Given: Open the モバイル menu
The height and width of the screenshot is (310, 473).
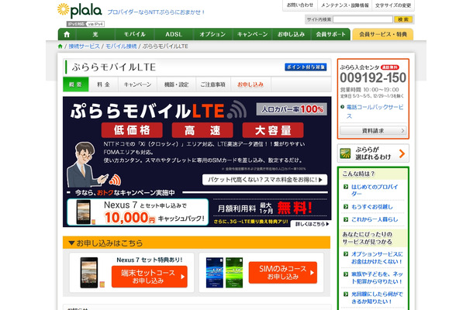Looking at the screenshot, I should point(135,34).
